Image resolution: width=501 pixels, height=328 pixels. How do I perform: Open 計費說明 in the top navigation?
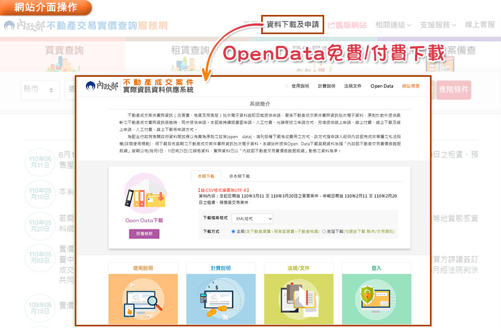click(326, 86)
